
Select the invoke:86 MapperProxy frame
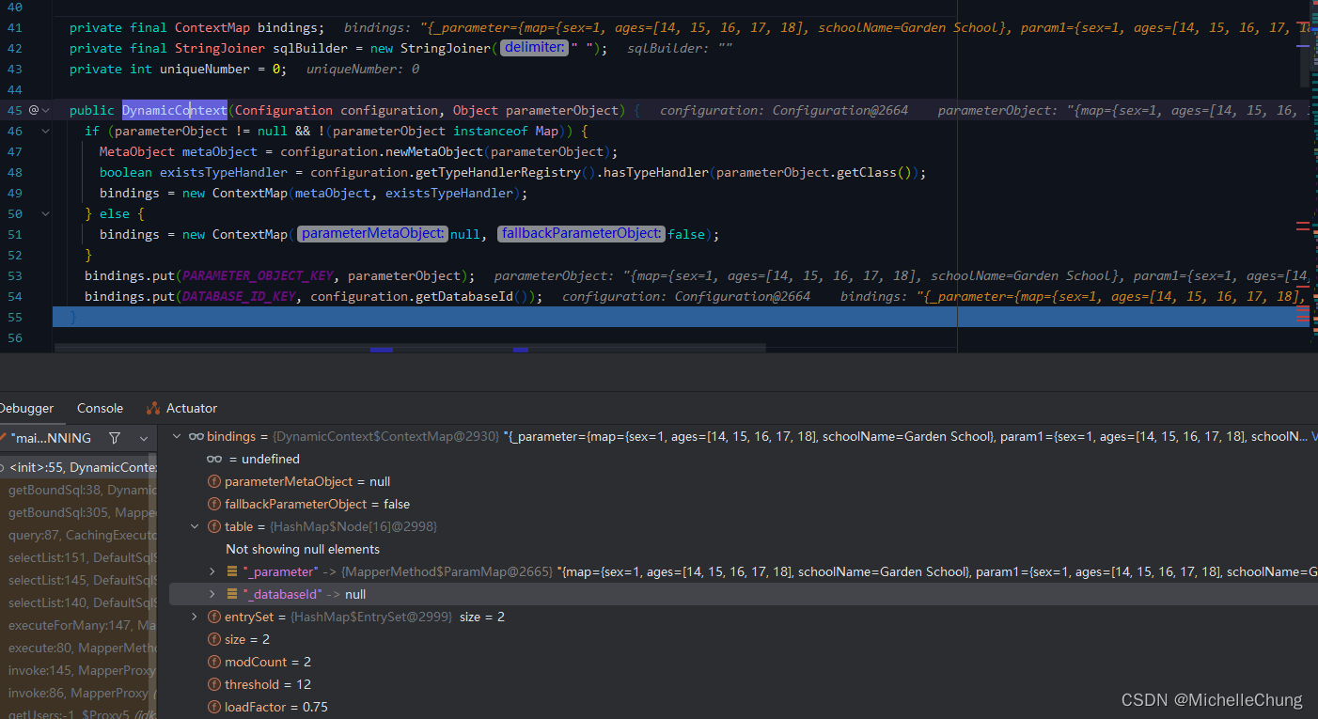[78, 693]
